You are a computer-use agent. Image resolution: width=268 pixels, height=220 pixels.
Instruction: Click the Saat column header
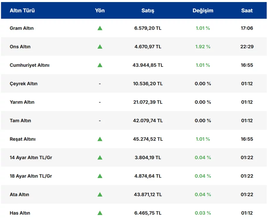[x=247, y=10]
